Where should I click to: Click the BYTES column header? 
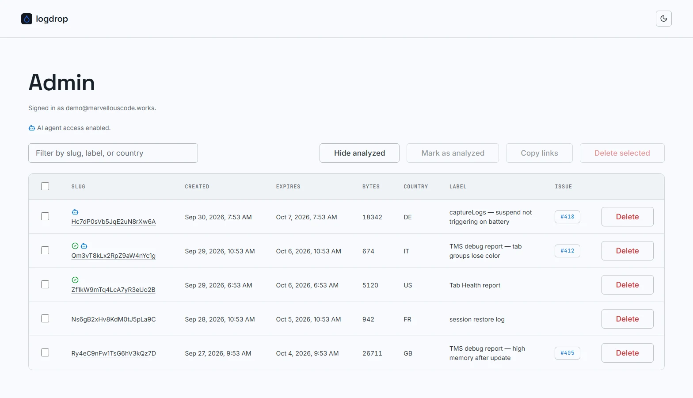point(371,187)
